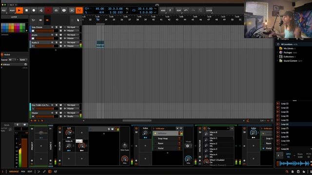
Task: Click the undo arrow icon
Action: [x=186, y=10]
